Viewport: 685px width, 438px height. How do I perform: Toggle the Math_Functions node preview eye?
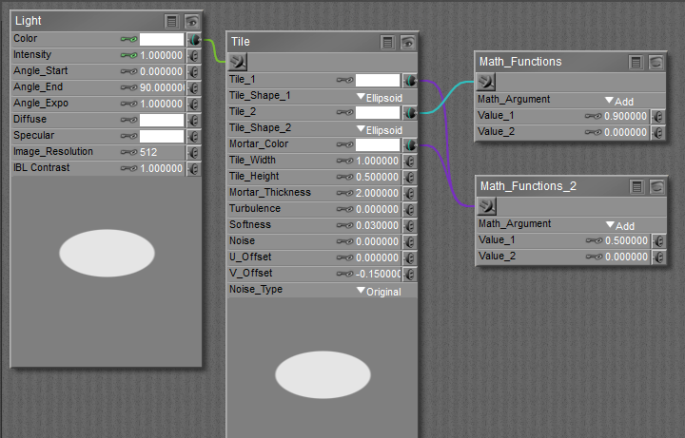click(656, 63)
